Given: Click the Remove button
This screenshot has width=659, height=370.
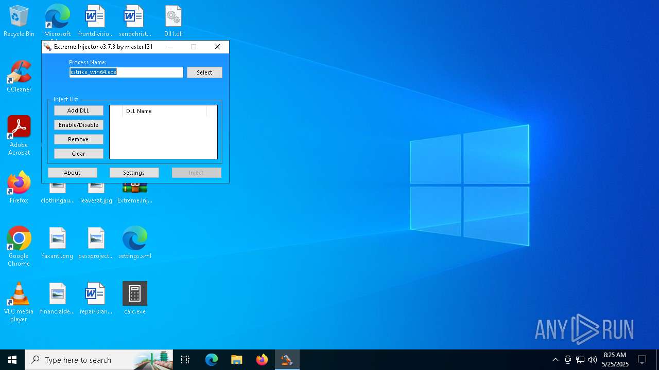Looking at the screenshot, I should [78, 139].
